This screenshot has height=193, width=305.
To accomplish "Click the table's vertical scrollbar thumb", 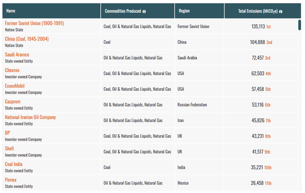I will pyautogui.click(x=299, y=25).
